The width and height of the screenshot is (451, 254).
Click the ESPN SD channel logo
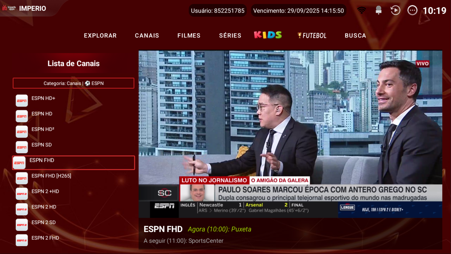point(22,147)
